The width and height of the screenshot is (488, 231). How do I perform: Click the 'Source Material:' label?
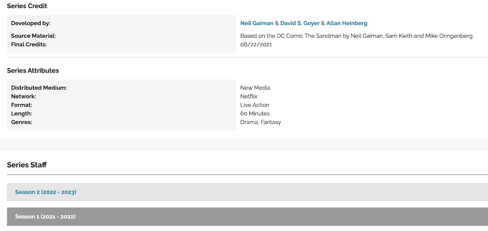coord(33,36)
